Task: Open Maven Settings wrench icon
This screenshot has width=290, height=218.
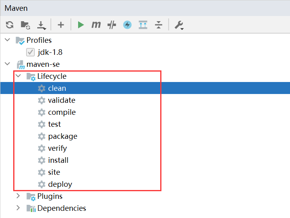Action: click(179, 25)
